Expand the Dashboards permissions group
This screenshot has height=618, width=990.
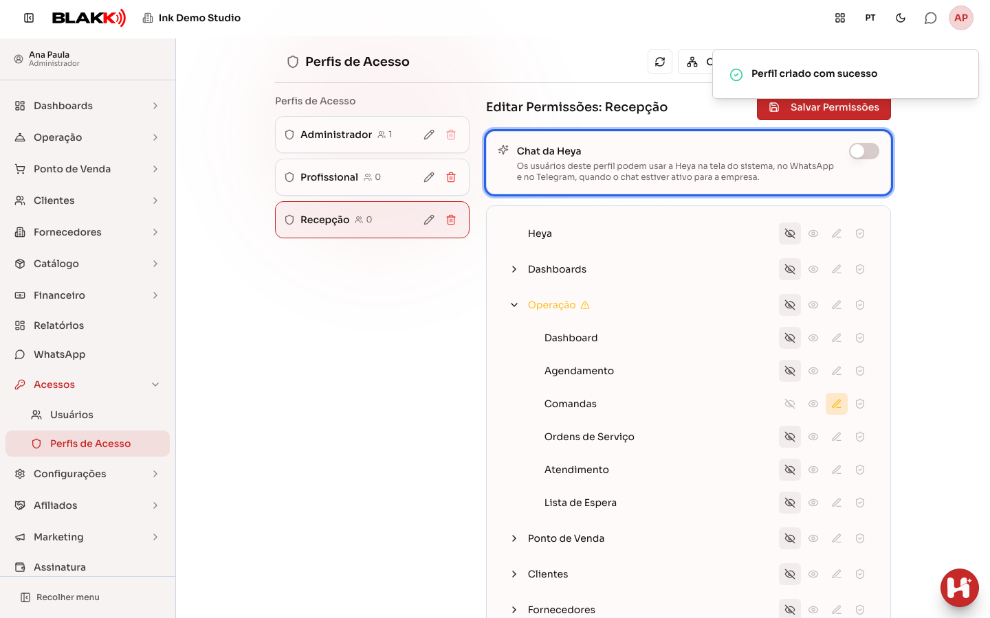point(514,269)
